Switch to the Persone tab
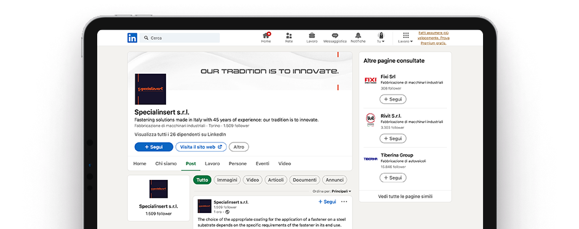 click(238, 163)
